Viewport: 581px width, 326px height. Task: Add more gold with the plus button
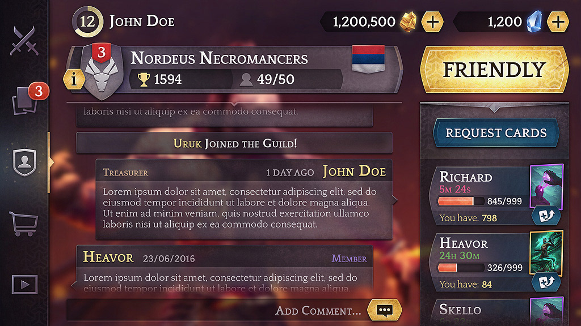point(432,22)
